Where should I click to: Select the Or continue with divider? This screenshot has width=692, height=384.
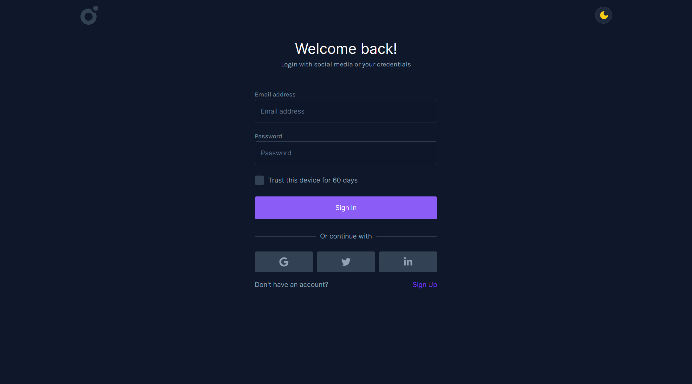click(346, 236)
